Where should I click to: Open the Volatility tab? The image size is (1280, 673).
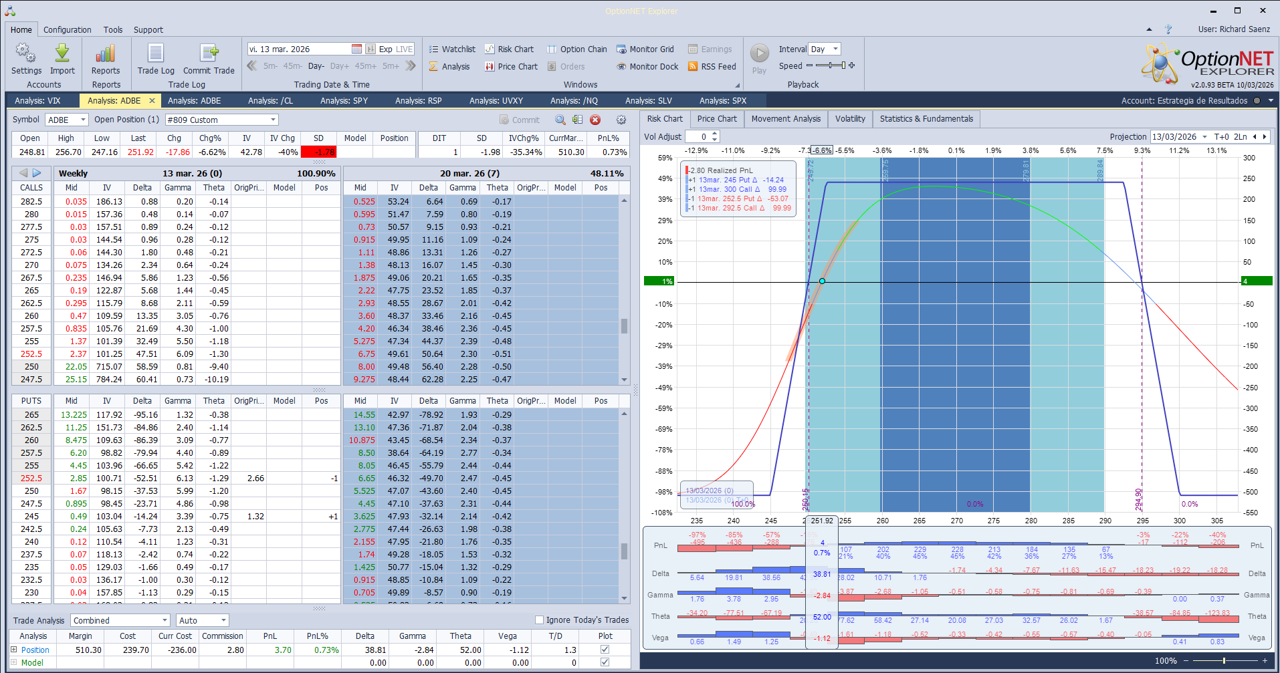pyautogui.click(x=850, y=119)
